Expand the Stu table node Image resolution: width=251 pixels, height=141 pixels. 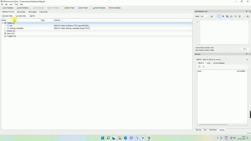tap(5, 25)
